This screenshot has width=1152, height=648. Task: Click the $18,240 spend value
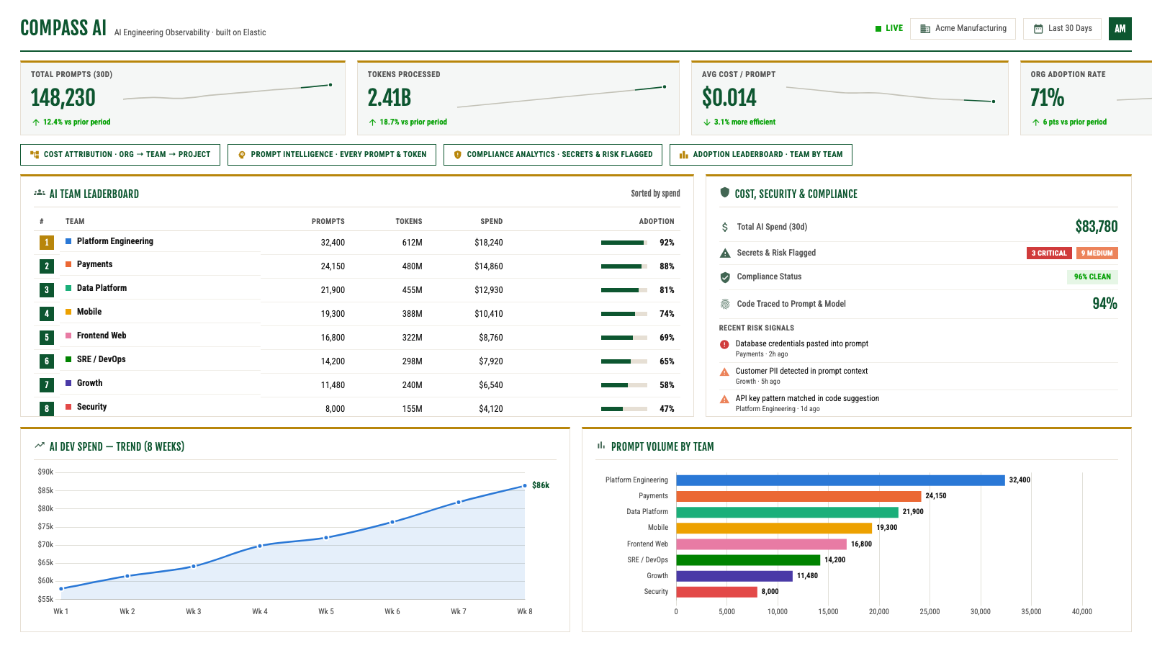pyautogui.click(x=489, y=243)
